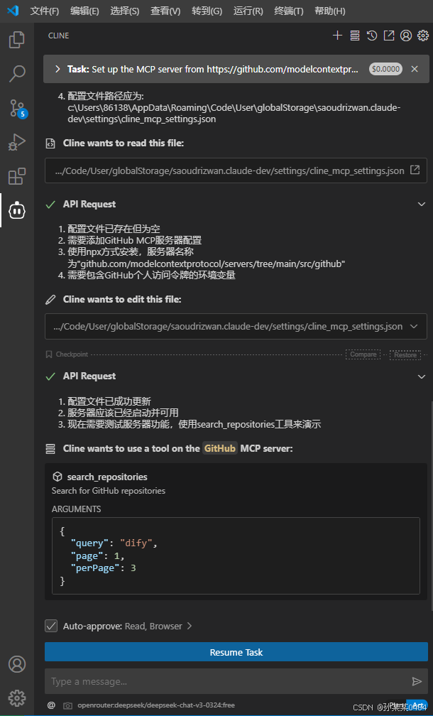Viewport: 433px width, 716px height.
Task: Open the 帮助(H) menu
Action: coord(330,11)
